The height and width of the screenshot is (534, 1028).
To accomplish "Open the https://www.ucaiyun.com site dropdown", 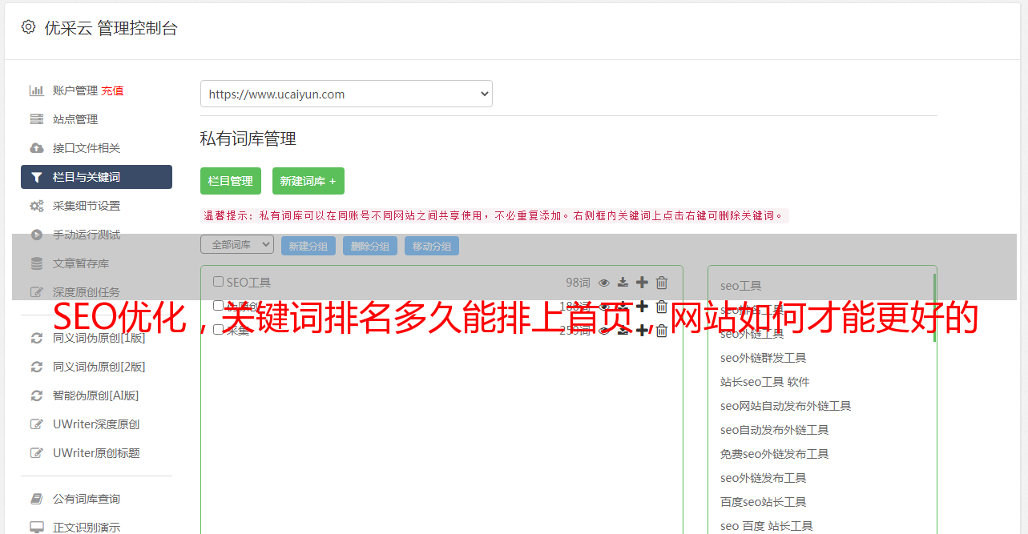I will (346, 94).
